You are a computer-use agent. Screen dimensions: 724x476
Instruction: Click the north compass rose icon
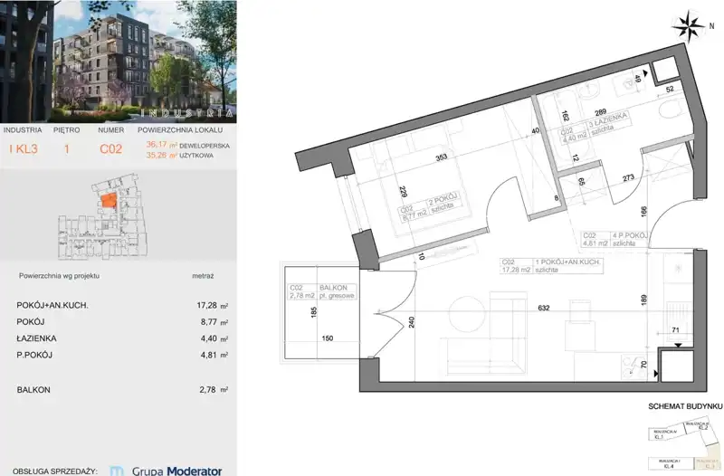(691, 24)
